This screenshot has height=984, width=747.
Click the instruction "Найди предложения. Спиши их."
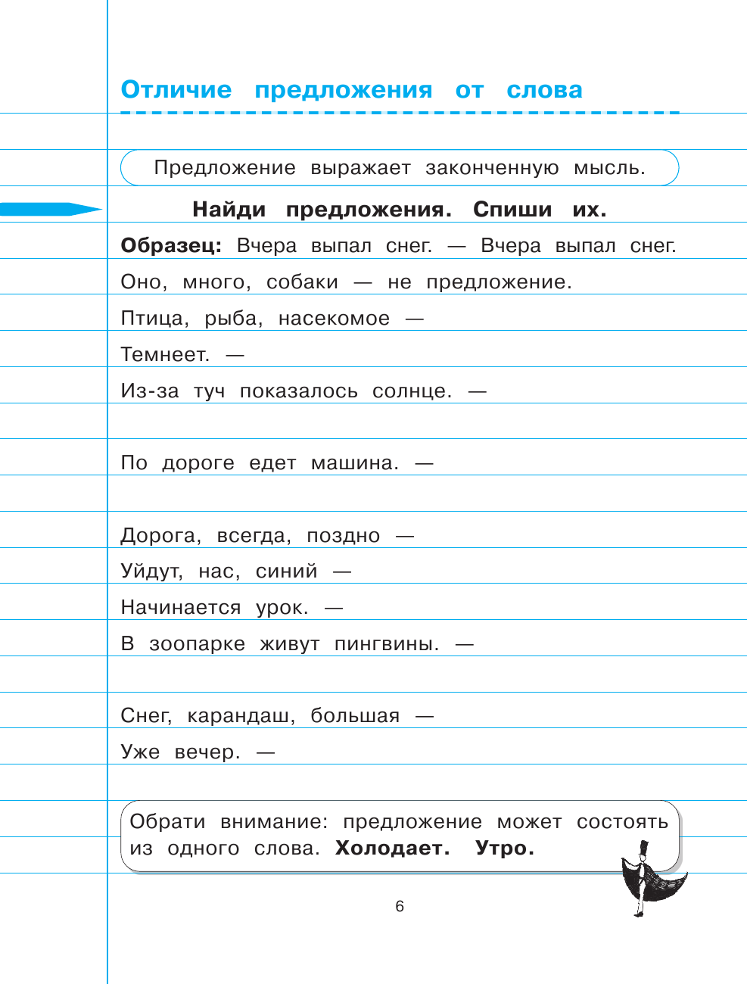coord(400,210)
